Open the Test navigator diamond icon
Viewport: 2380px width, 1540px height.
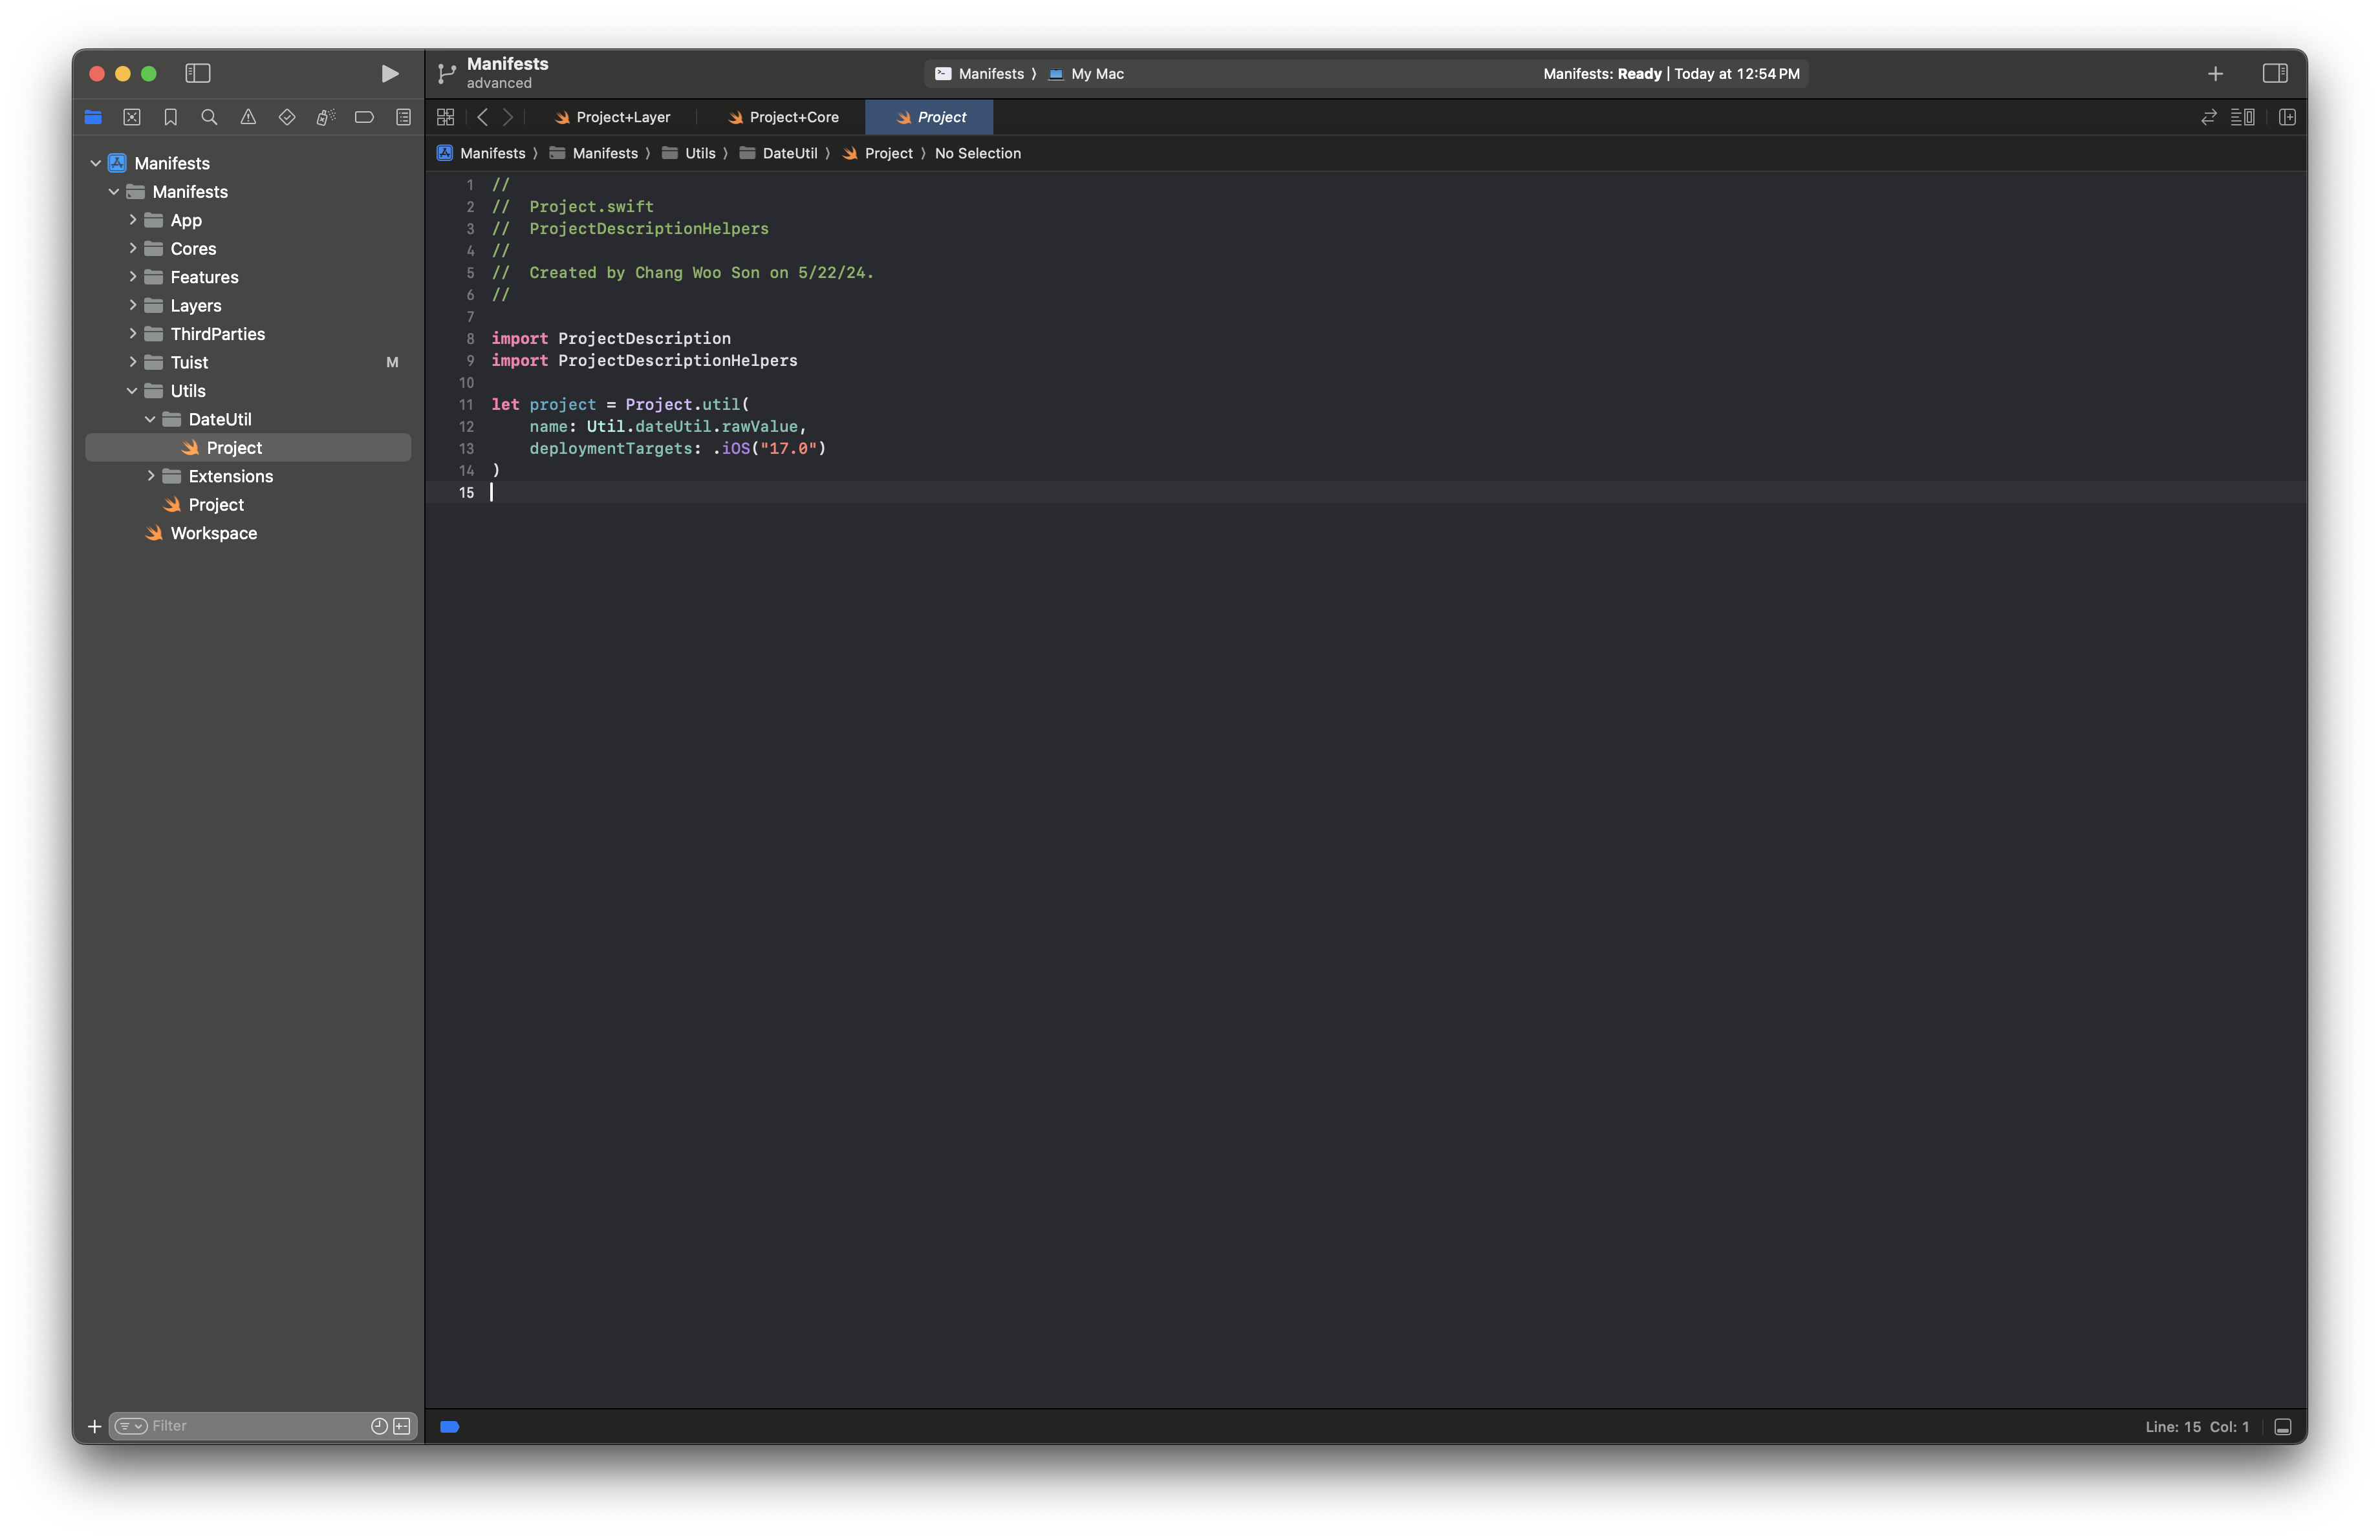click(287, 117)
